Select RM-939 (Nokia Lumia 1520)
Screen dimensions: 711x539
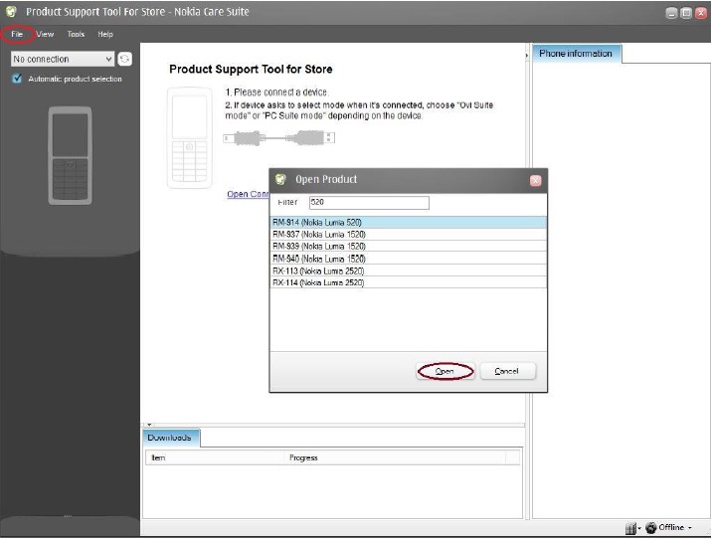pyautogui.click(x=408, y=247)
